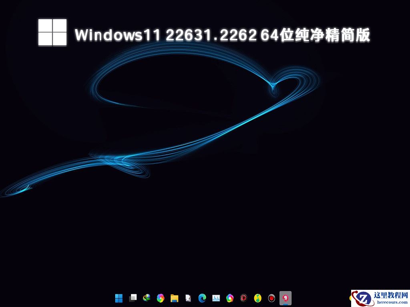Launch Internet Download Manager
The width and height of the screenshot is (410, 307).
point(146,297)
